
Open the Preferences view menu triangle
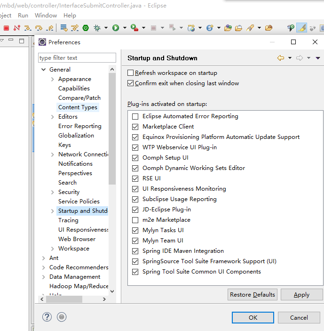318,58
